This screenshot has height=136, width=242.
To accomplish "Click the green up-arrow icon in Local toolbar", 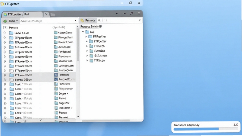I will [x=5, y=21].
